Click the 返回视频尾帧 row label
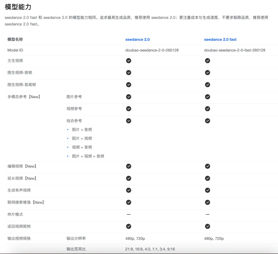The height and width of the screenshot is (254, 278). tap(19, 226)
